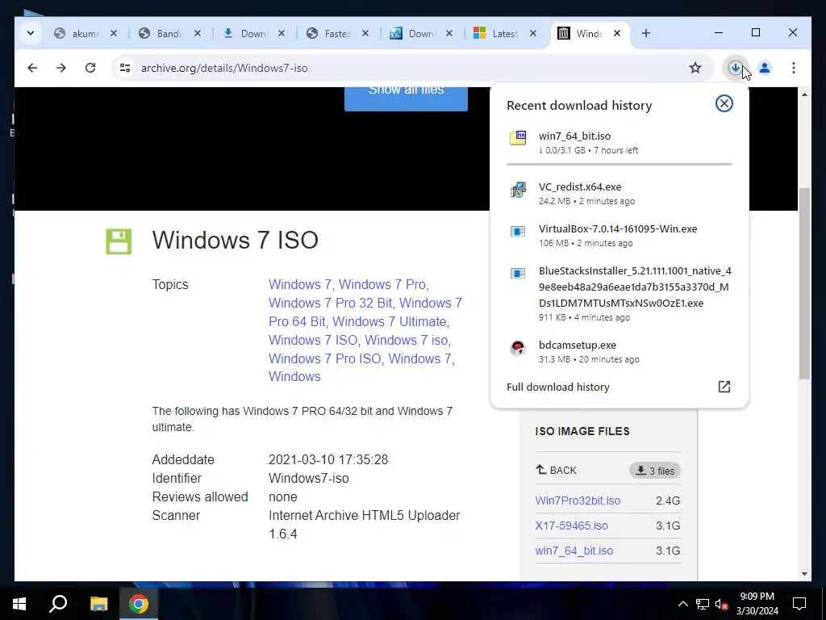
Task: Open VirtualBox-7.0.14-161095-Win.exe download
Action: [x=619, y=236]
